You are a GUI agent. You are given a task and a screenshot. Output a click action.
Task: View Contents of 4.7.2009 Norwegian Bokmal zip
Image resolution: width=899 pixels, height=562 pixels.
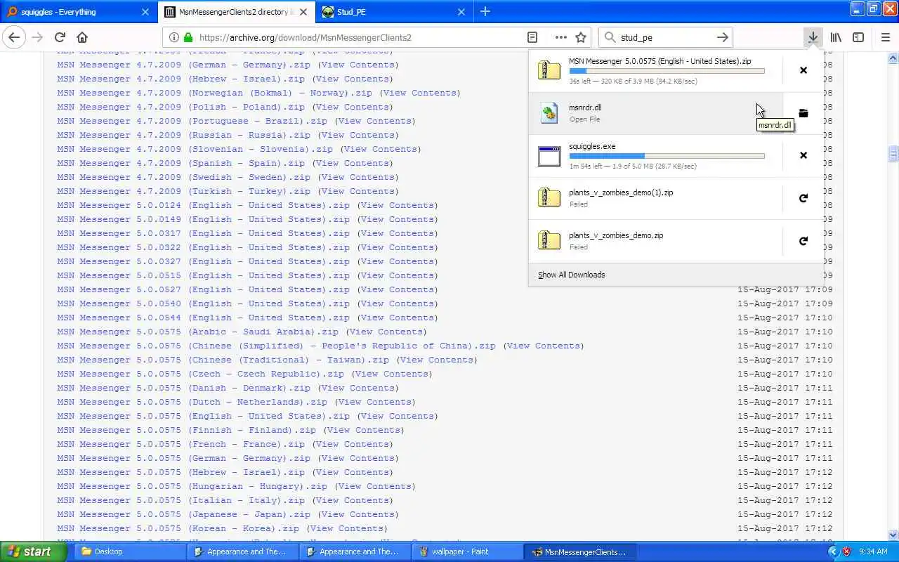pyautogui.click(x=420, y=93)
